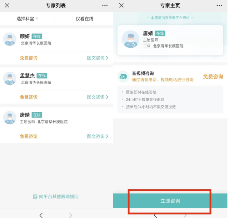Viewport: 229px width, 218px height.
Task: Open 图文咨询 for doctor 孟慧杰
Action: tap(97, 97)
